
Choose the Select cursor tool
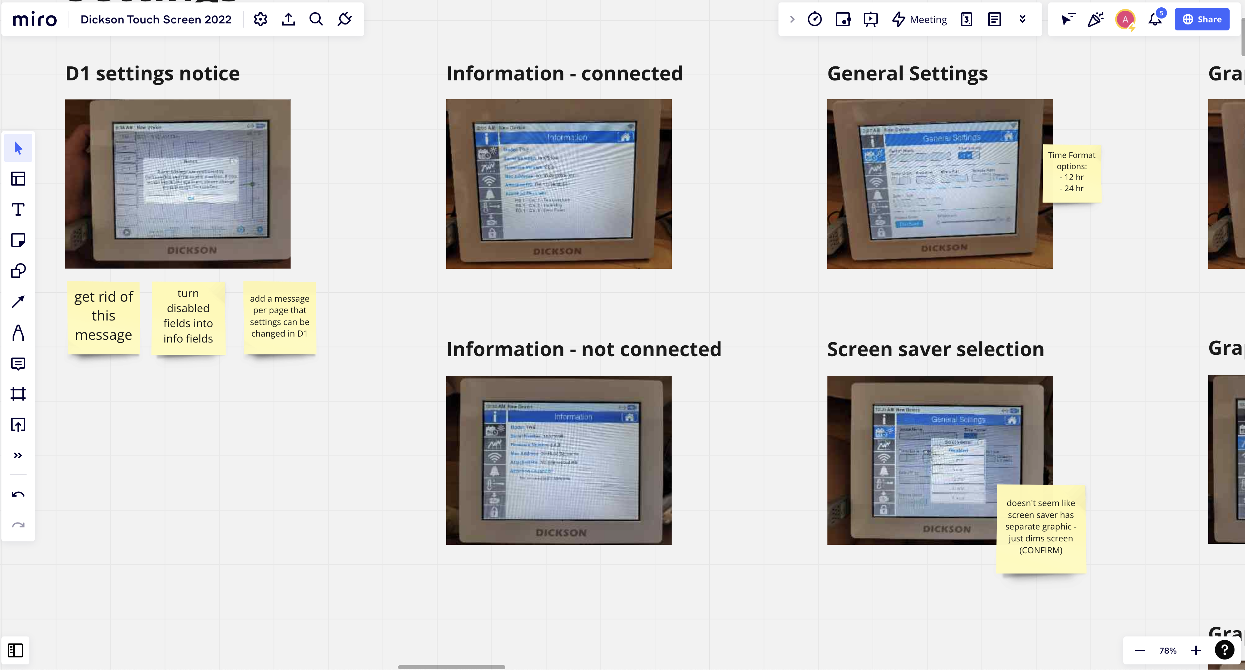(x=18, y=148)
